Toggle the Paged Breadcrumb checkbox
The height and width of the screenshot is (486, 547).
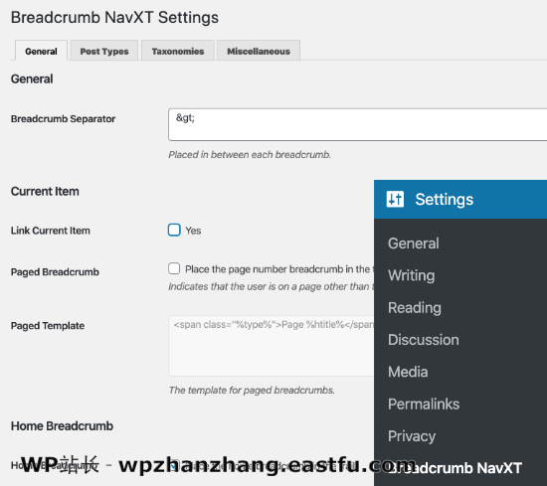174,268
